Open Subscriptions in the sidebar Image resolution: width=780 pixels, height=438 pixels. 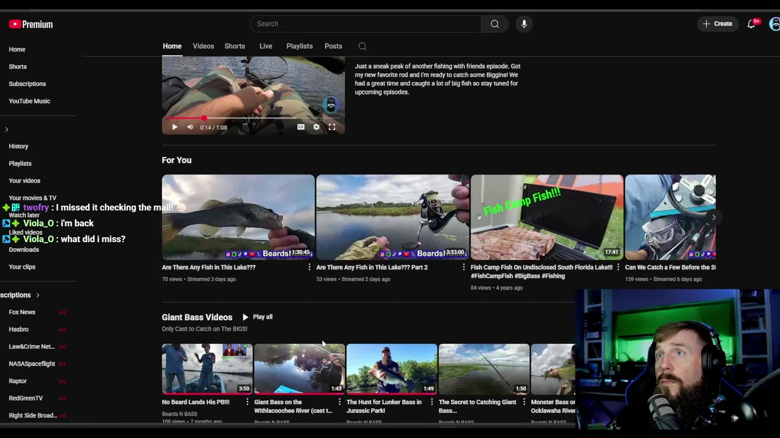pyautogui.click(x=27, y=84)
